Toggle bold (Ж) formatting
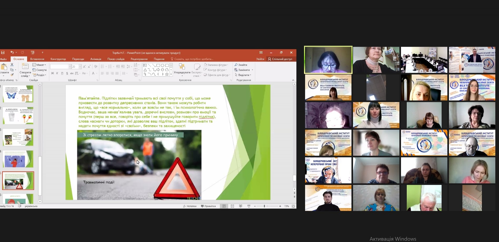This screenshot has height=242, width=499. tap(52, 73)
